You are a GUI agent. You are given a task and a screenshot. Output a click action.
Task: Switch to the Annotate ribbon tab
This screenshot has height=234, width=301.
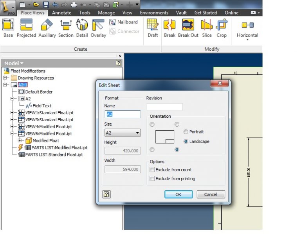tap(61, 13)
